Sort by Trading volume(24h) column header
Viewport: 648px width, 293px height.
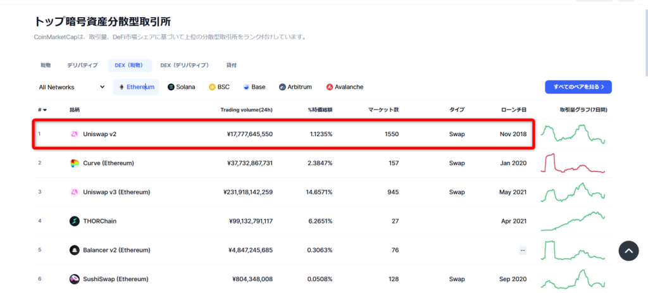pos(246,110)
